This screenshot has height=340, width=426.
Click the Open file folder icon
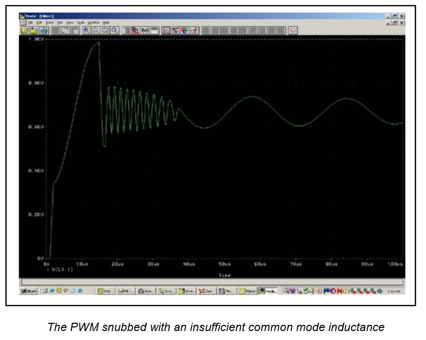(25, 31)
